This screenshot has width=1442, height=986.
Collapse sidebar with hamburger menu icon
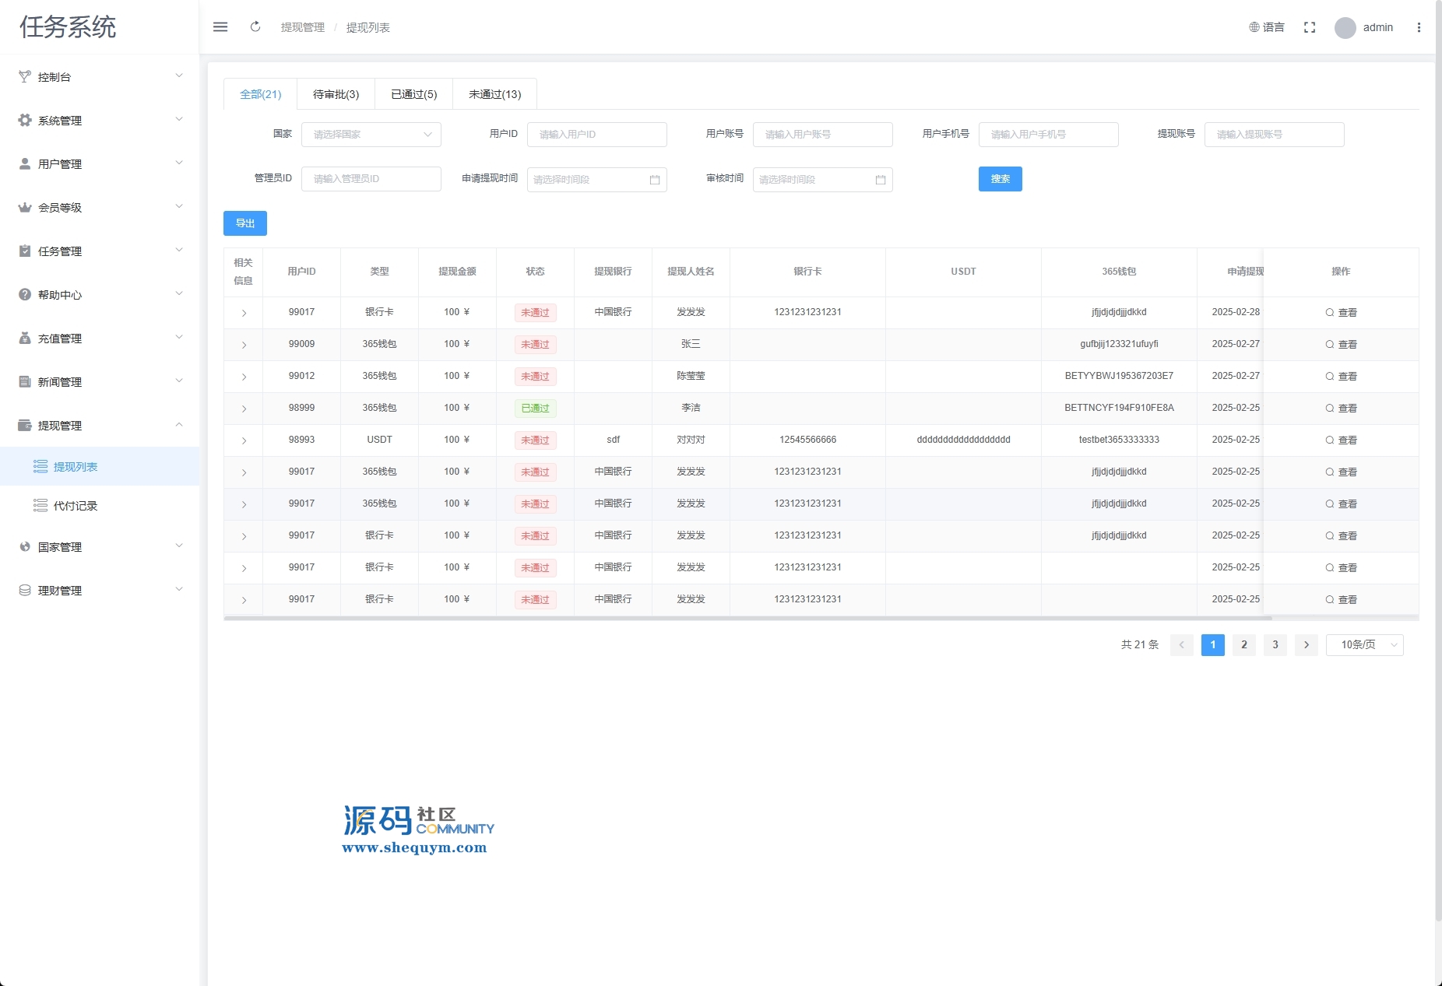click(x=220, y=27)
